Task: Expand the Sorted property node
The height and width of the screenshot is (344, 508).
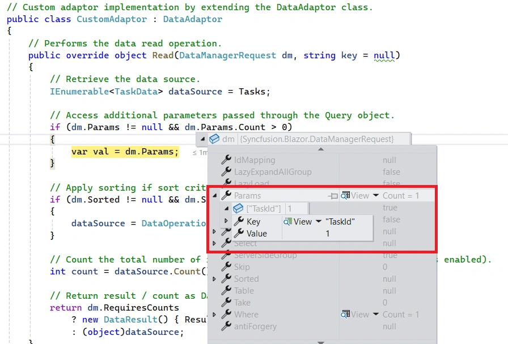Action: click(x=214, y=279)
